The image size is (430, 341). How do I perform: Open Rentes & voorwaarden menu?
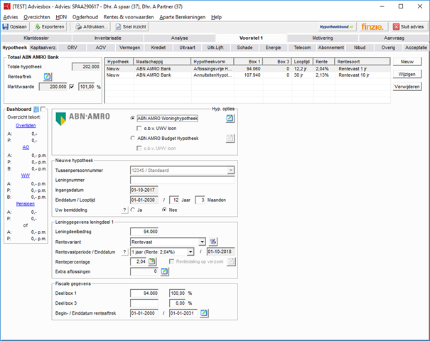[x=129, y=17]
